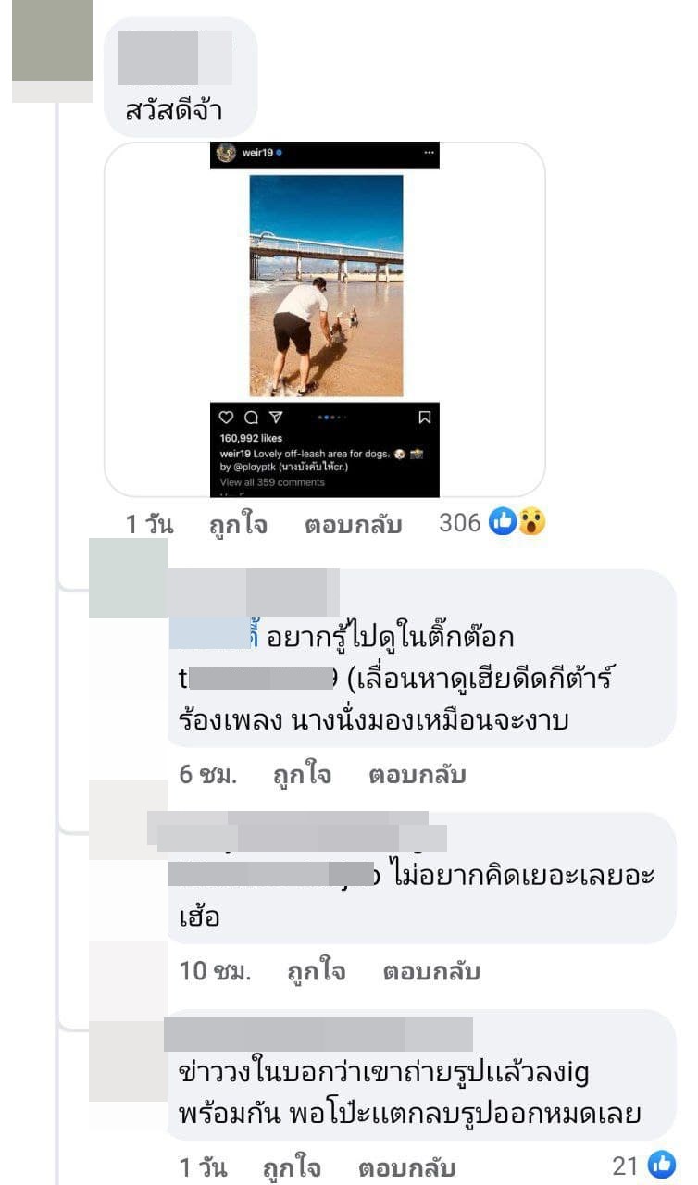The image size is (698, 1185).
Task: Click the heart icon in Instagram screenshot
Action: [226, 418]
